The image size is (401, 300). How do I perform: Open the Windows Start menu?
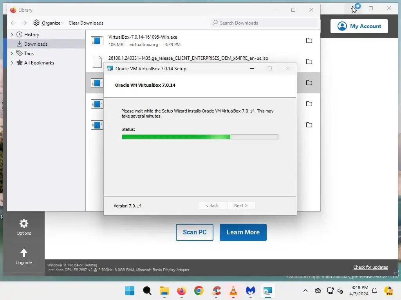(x=130, y=291)
